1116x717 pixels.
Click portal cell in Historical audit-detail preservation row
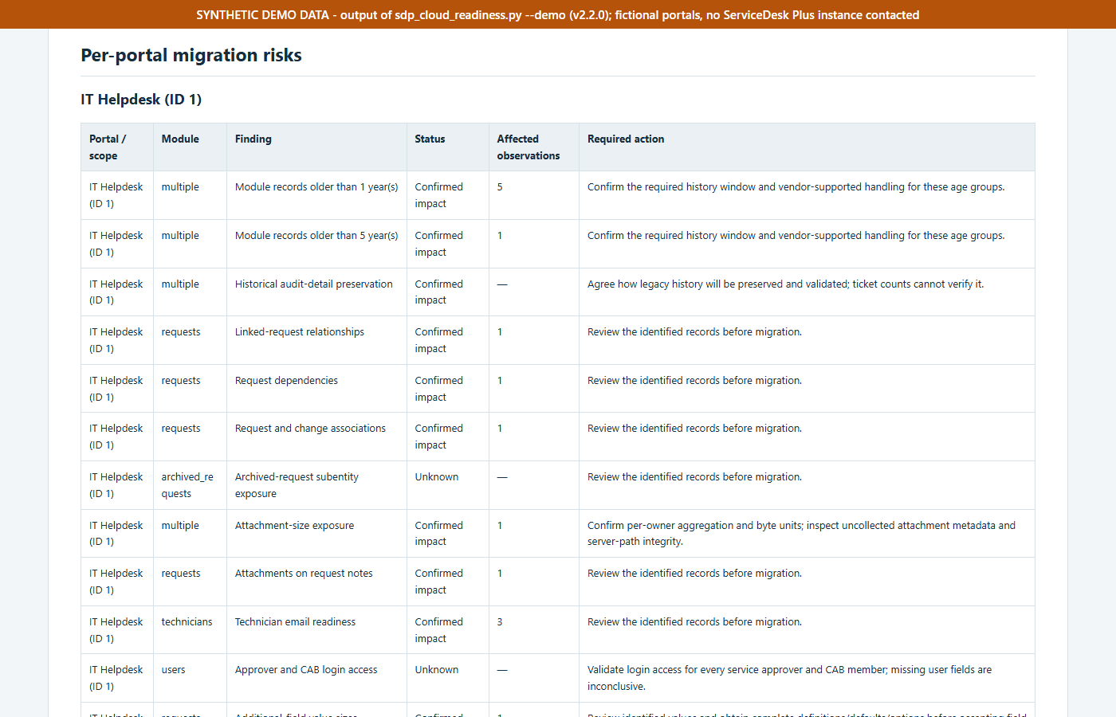pos(116,292)
